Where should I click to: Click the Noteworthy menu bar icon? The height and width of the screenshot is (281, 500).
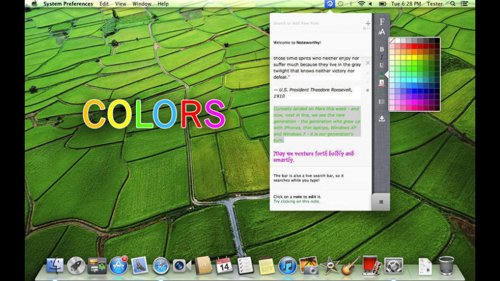(x=329, y=4)
